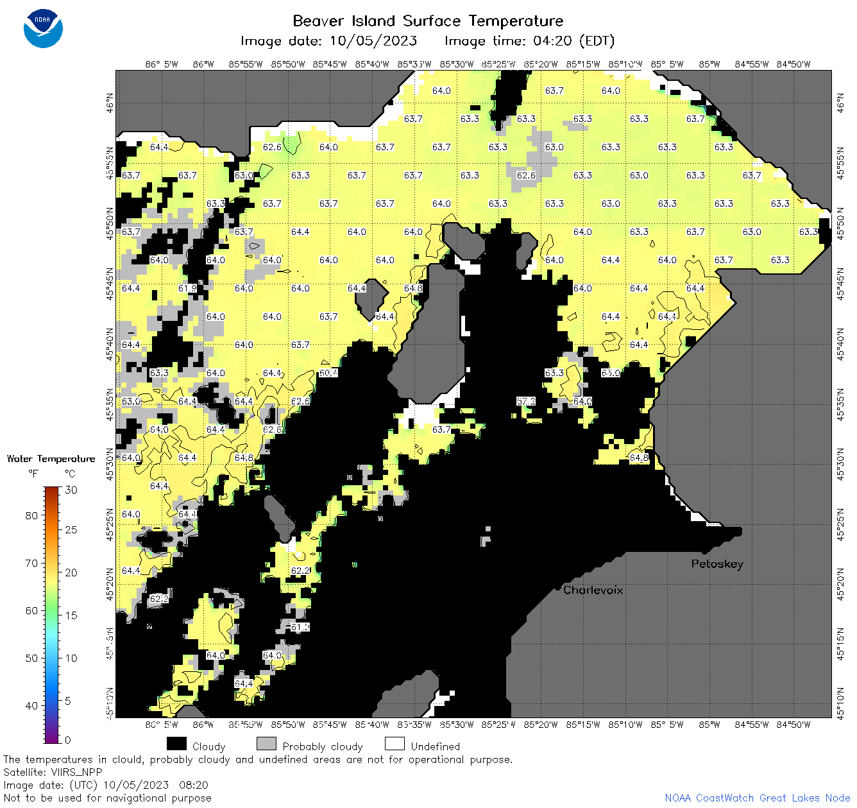This screenshot has width=857, height=808.
Task: Click the 'Image date: 10/05/2023' header text
Action: (328, 41)
